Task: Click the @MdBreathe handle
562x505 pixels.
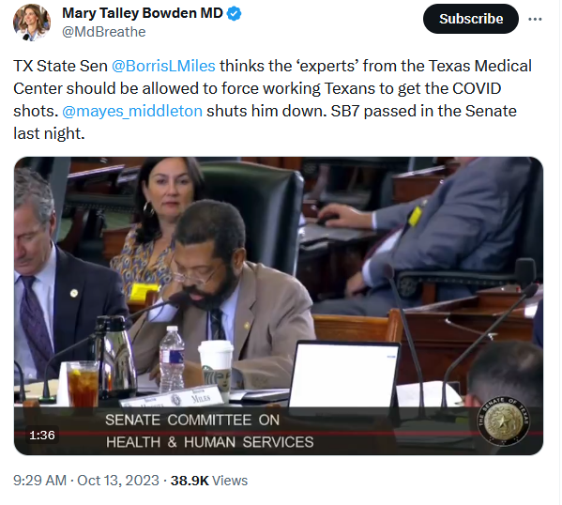Action: click(x=104, y=32)
